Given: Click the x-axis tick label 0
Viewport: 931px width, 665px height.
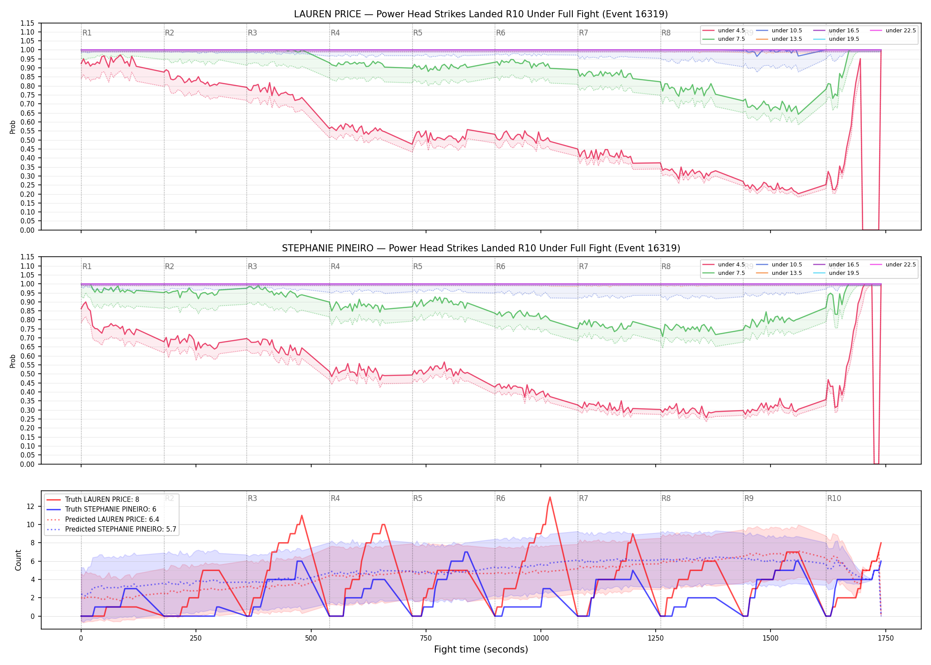Looking at the screenshot, I should click(81, 638).
